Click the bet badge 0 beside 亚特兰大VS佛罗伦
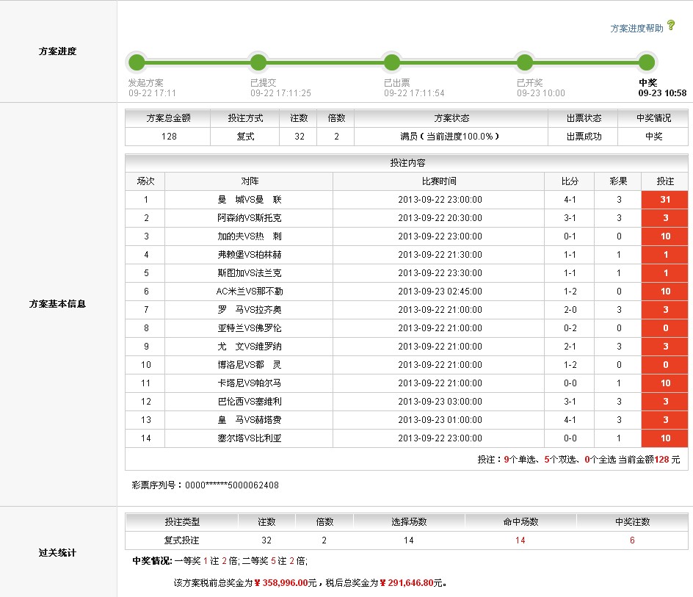 pos(664,328)
